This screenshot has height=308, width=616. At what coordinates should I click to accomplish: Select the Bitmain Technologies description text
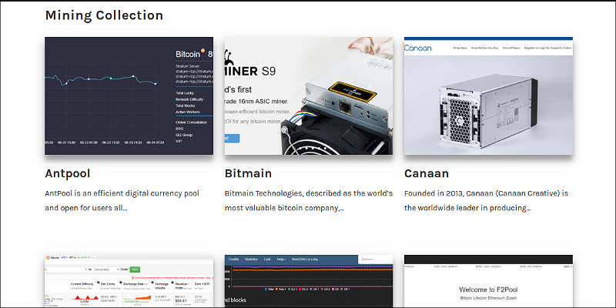pos(309,200)
